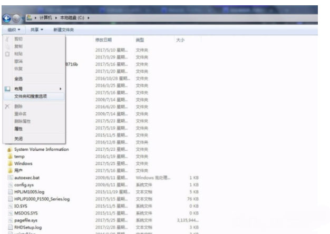Click 本地磁盘 (C:) in the address breadcrumb

click(x=72, y=18)
